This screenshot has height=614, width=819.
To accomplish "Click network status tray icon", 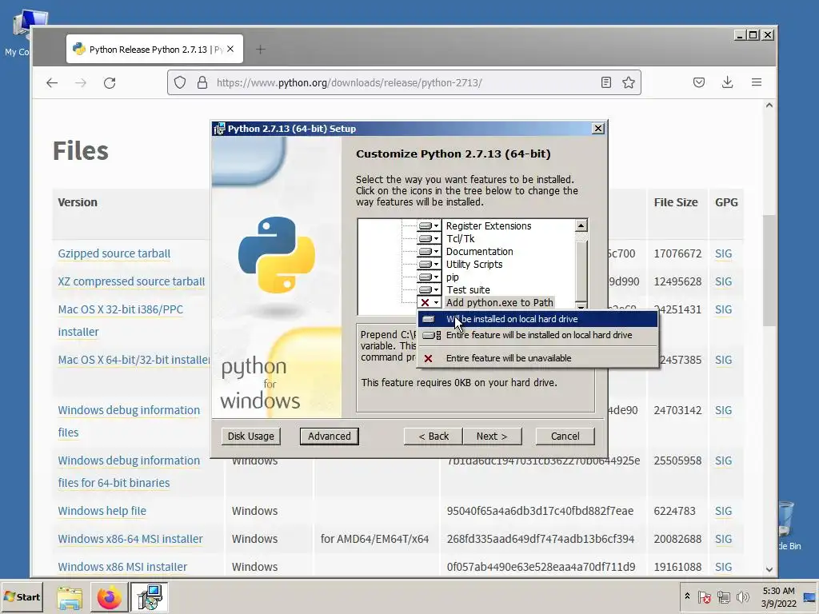I will pyautogui.click(x=723, y=596).
